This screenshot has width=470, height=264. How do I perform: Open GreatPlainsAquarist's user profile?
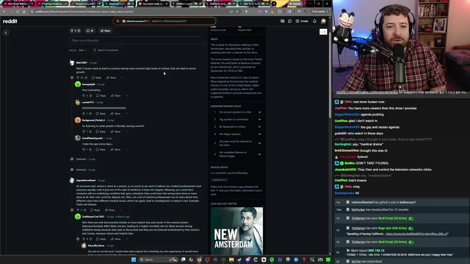[92, 138]
